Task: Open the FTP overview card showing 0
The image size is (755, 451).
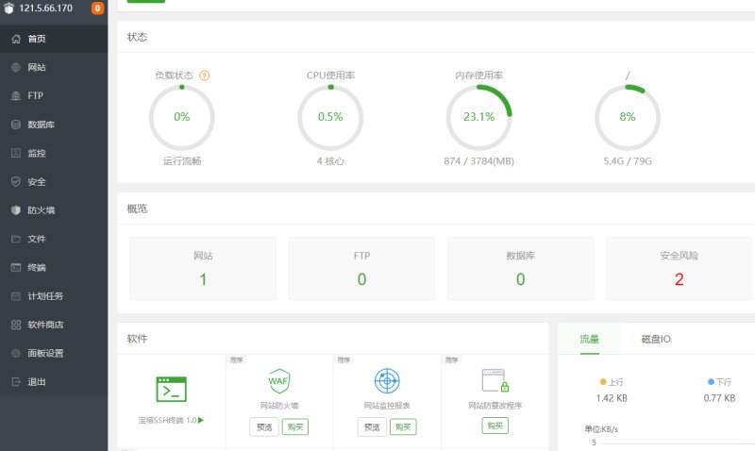Action: pyautogui.click(x=361, y=269)
